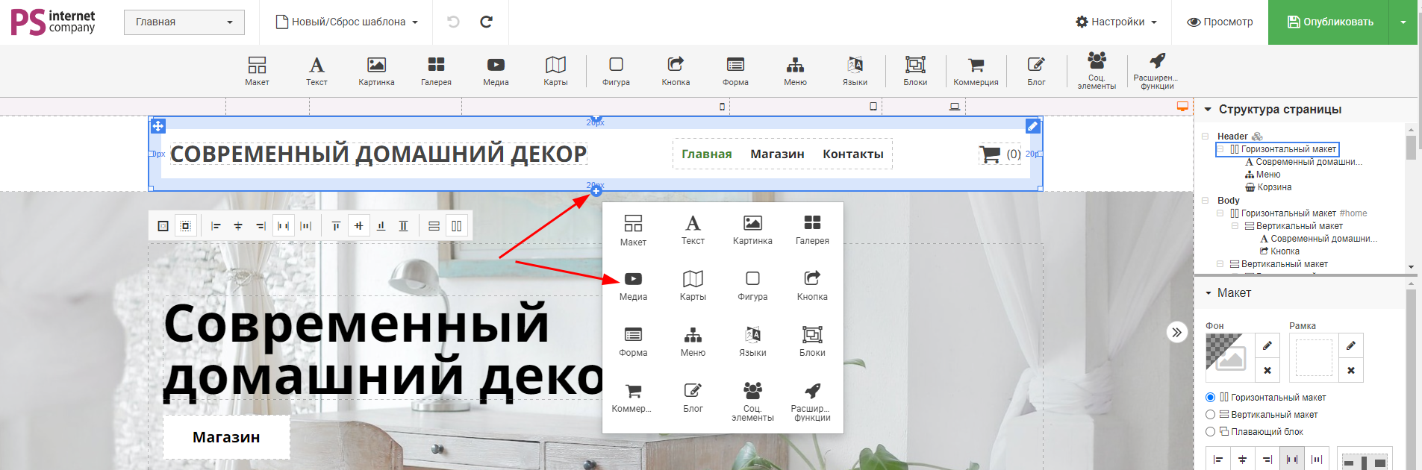This screenshot has width=1422, height=470.
Task: Choose Медиа in the top toolbar
Action: pos(496,72)
